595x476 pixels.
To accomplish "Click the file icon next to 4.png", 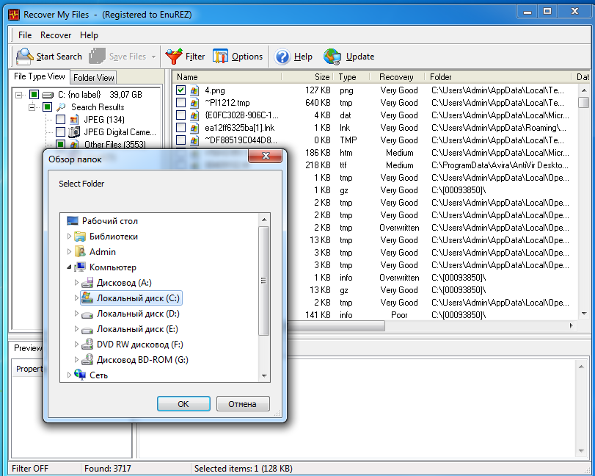I will pos(194,90).
